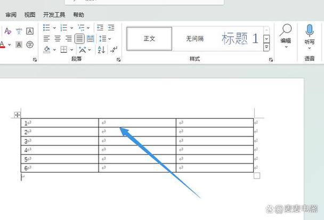Toggle character shading
The width and height of the screenshot is (324, 220).
pyautogui.click(x=19, y=45)
